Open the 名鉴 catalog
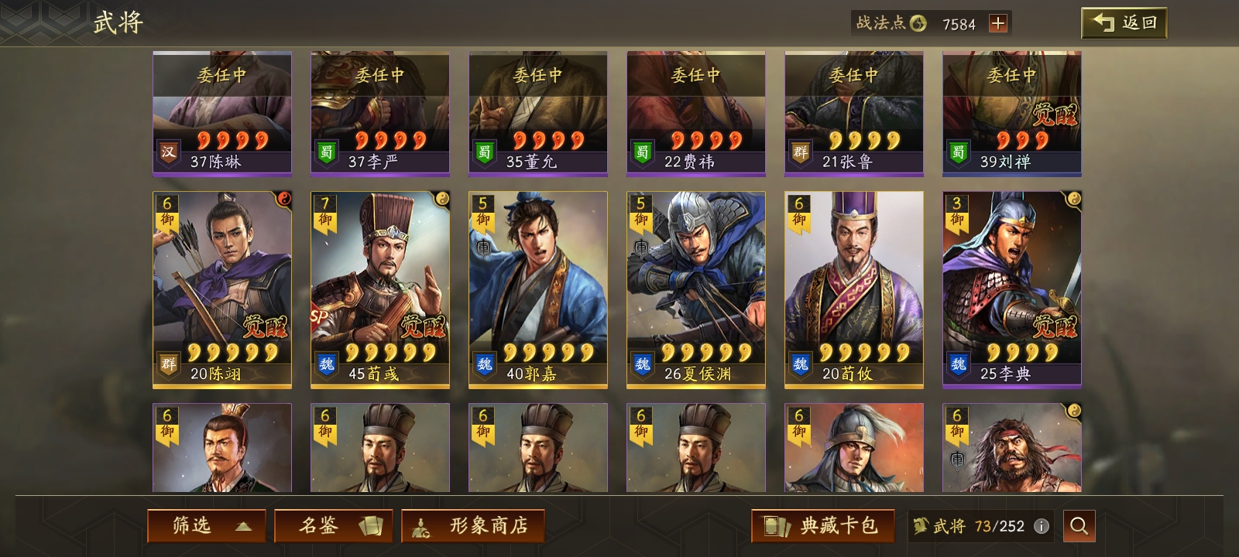Viewport: 1239px width, 557px height. coord(334,526)
